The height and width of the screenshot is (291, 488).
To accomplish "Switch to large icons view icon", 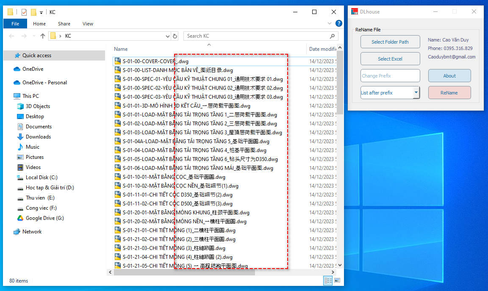I will [x=337, y=280].
